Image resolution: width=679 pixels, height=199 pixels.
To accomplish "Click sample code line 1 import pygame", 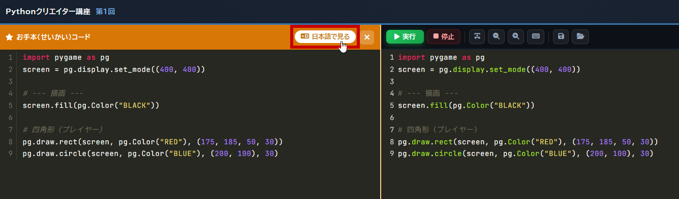I will point(66,57).
